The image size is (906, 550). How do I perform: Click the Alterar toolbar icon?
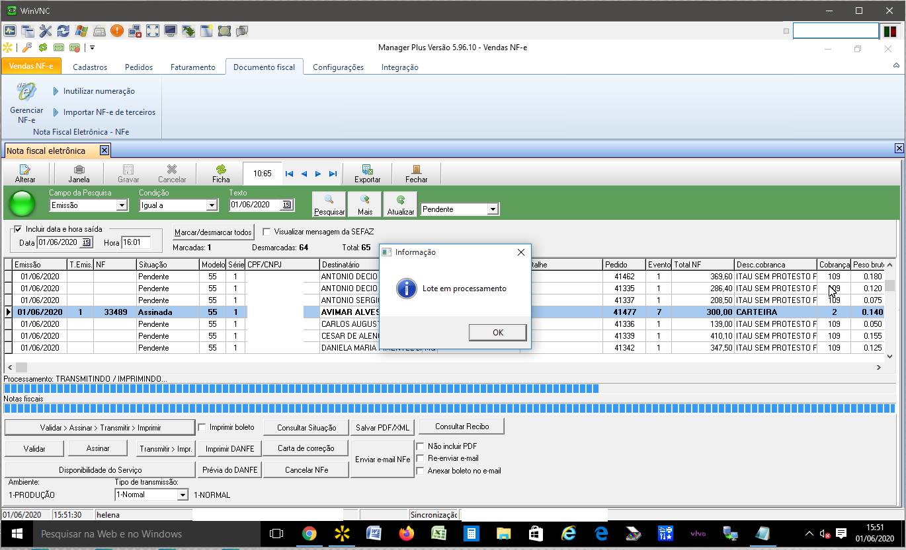click(x=25, y=170)
